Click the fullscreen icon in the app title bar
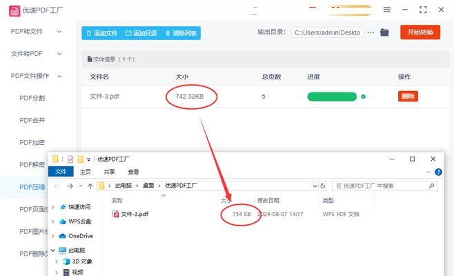 click(x=423, y=10)
